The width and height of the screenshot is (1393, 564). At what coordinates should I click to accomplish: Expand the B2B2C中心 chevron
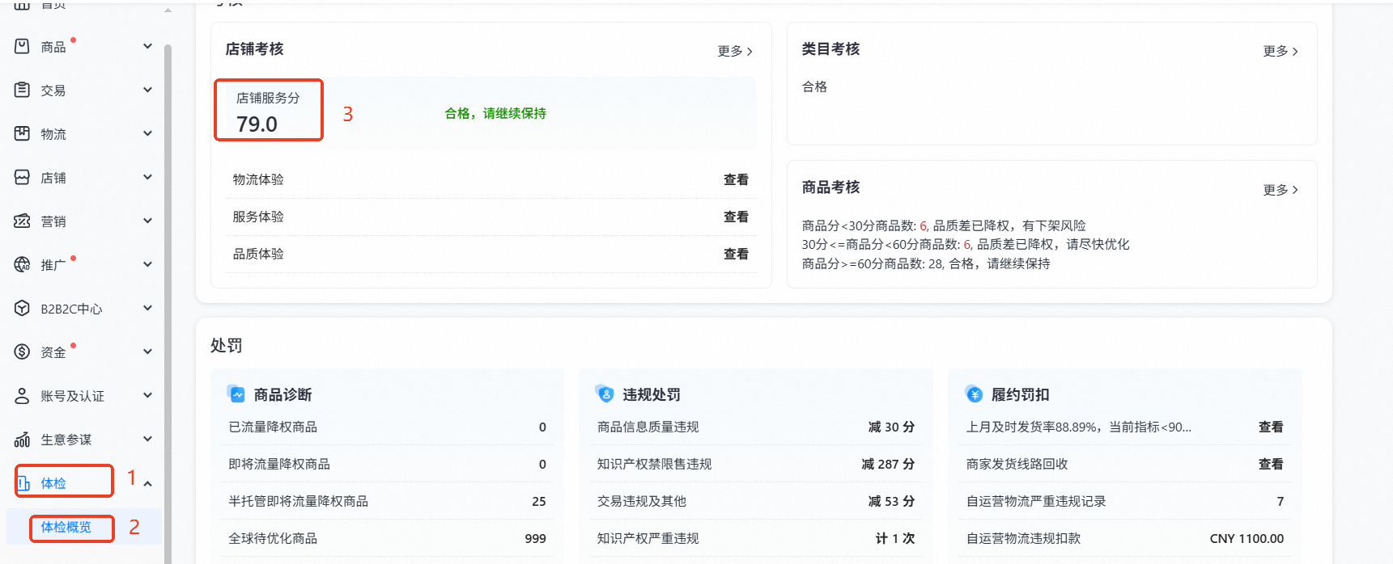[147, 308]
